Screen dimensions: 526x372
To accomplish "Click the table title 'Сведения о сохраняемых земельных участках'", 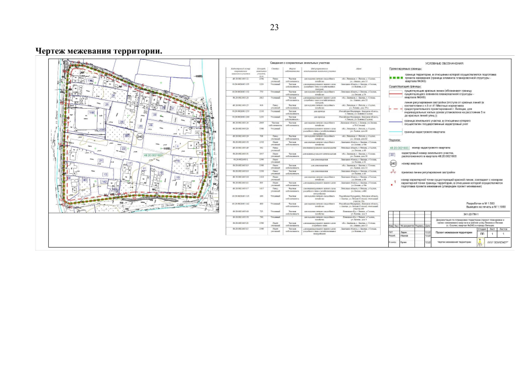I will click(x=296, y=62).
